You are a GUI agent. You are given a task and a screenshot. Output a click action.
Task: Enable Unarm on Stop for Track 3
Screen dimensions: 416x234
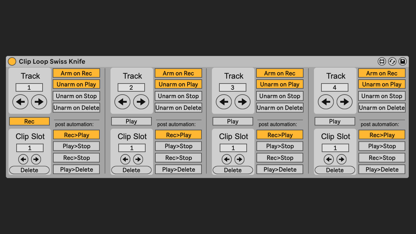coord(280,96)
